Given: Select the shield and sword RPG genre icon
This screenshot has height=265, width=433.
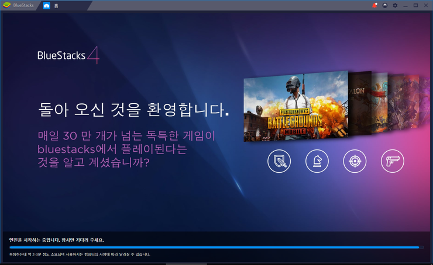Looking at the screenshot, I should 279,161.
